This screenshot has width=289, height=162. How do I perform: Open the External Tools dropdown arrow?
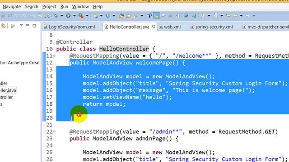(x=87, y=16)
